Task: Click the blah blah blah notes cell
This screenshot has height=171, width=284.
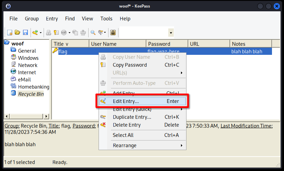Action: [247, 51]
